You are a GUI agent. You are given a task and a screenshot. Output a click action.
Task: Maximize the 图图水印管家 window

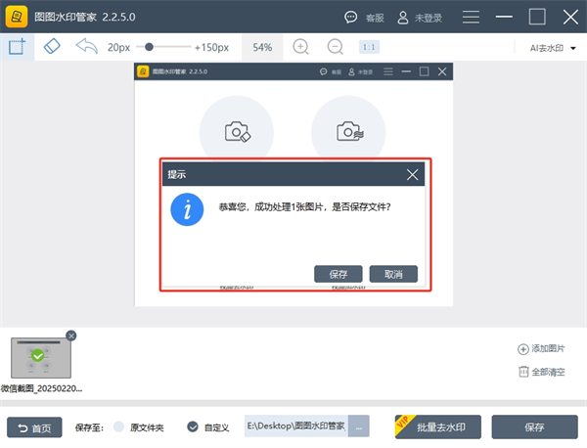537,17
